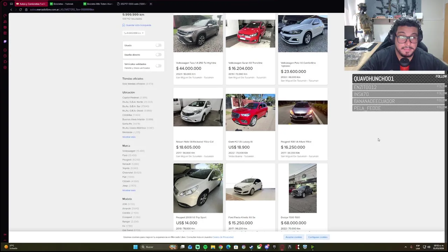Toggle the Usado filter switch
Viewport: 448px width, 252px height.
(x=159, y=45)
